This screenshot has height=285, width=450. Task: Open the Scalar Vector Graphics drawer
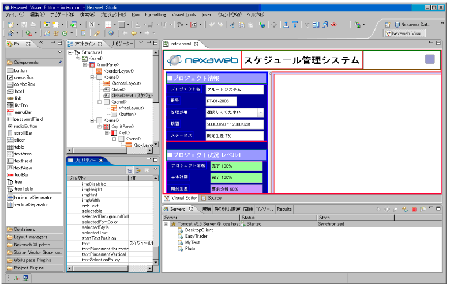pos(35,253)
